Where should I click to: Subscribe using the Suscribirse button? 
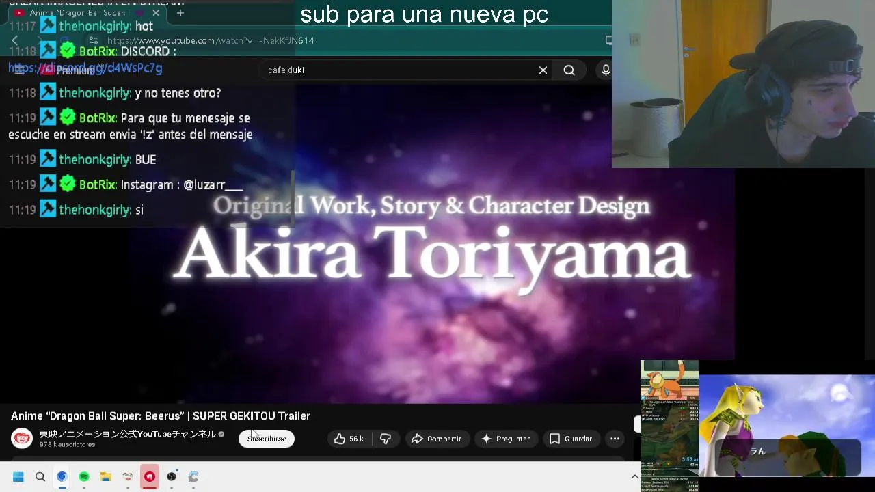tap(267, 439)
